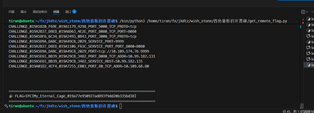Focus the terminal cursor at the last prompt
Image resolution: width=314 pixels, height=113 pixels.
[x=120, y=106]
